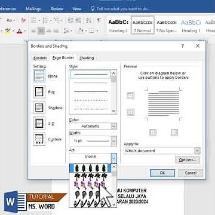This screenshot has height=215, width=215.
Task: Select the dotted line border style
Action: tap(91, 92)
